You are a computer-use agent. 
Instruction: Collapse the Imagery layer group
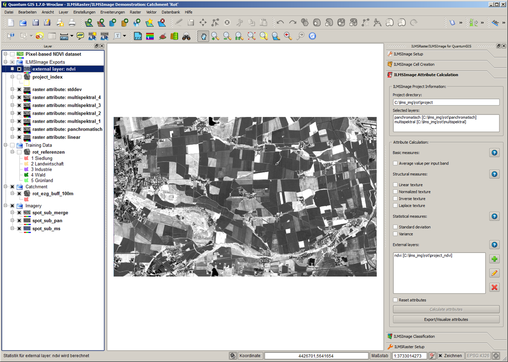click(x=6, y=206)
